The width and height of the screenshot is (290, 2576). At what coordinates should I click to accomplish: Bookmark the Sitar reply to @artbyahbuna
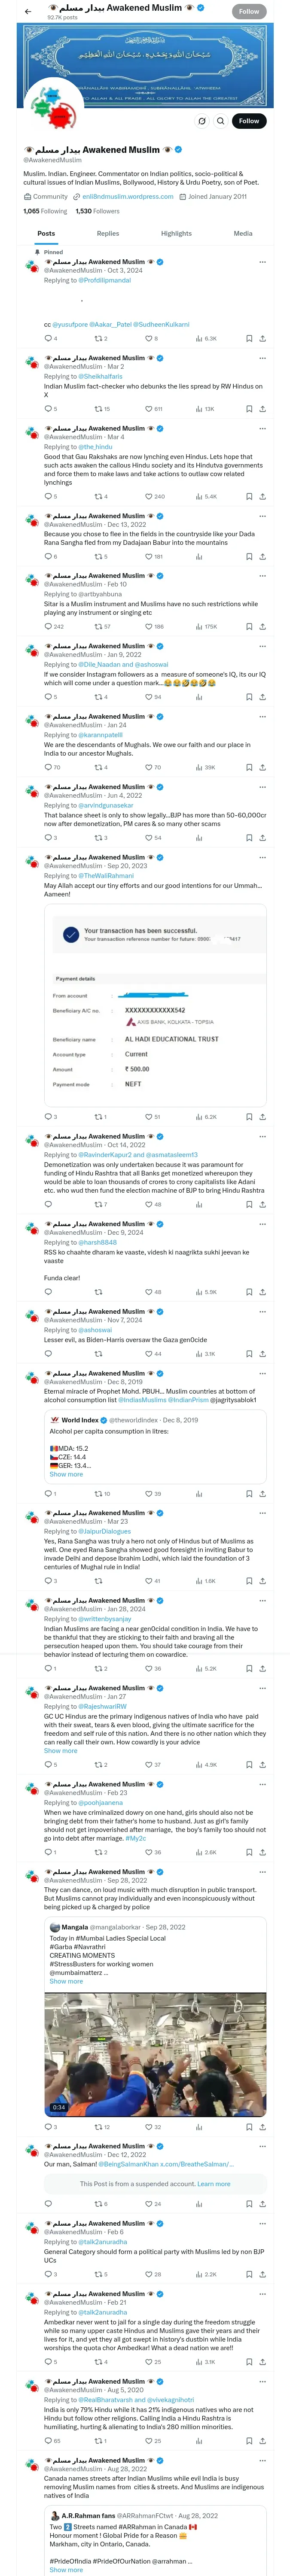tap(249, 627)
